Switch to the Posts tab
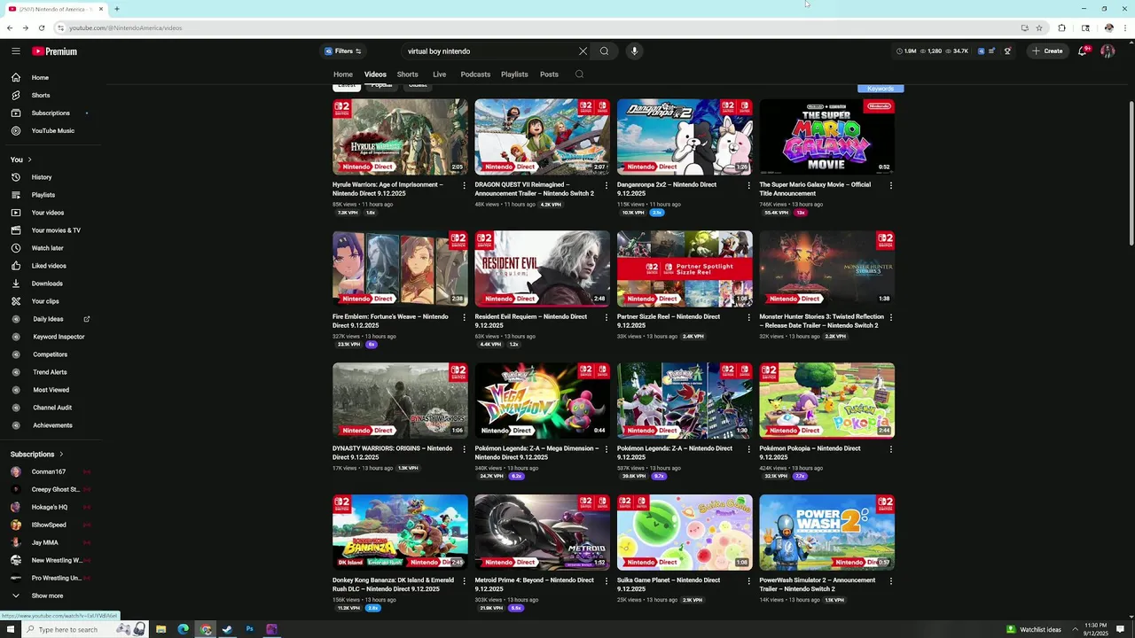This screenshot has height=638, width=1135. pos(550,74)
